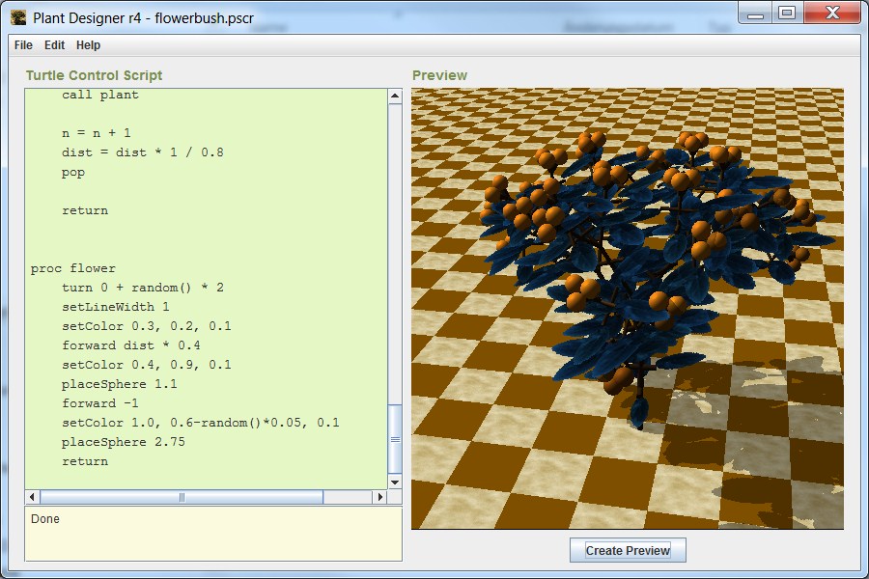Maximize the Plant Designer window
869x579 pixels.
tap(787, 14)
